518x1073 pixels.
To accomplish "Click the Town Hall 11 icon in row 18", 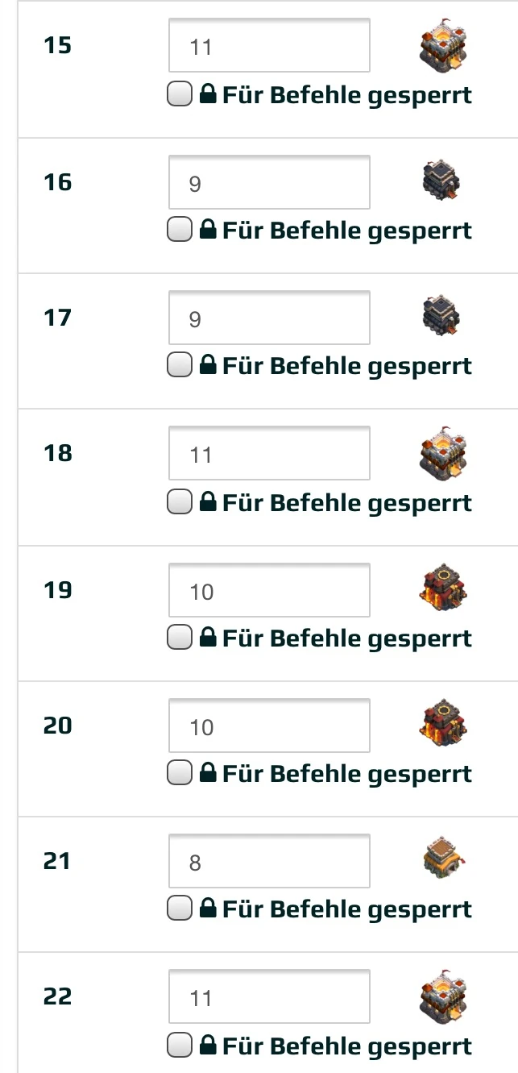I will (442, 453).
